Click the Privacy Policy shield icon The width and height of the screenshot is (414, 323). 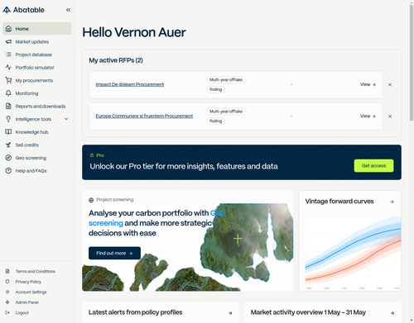tap(7, 282)
